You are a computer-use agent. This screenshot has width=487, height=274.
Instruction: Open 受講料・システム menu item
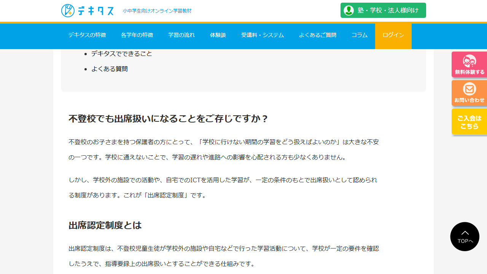coord(263,35)
